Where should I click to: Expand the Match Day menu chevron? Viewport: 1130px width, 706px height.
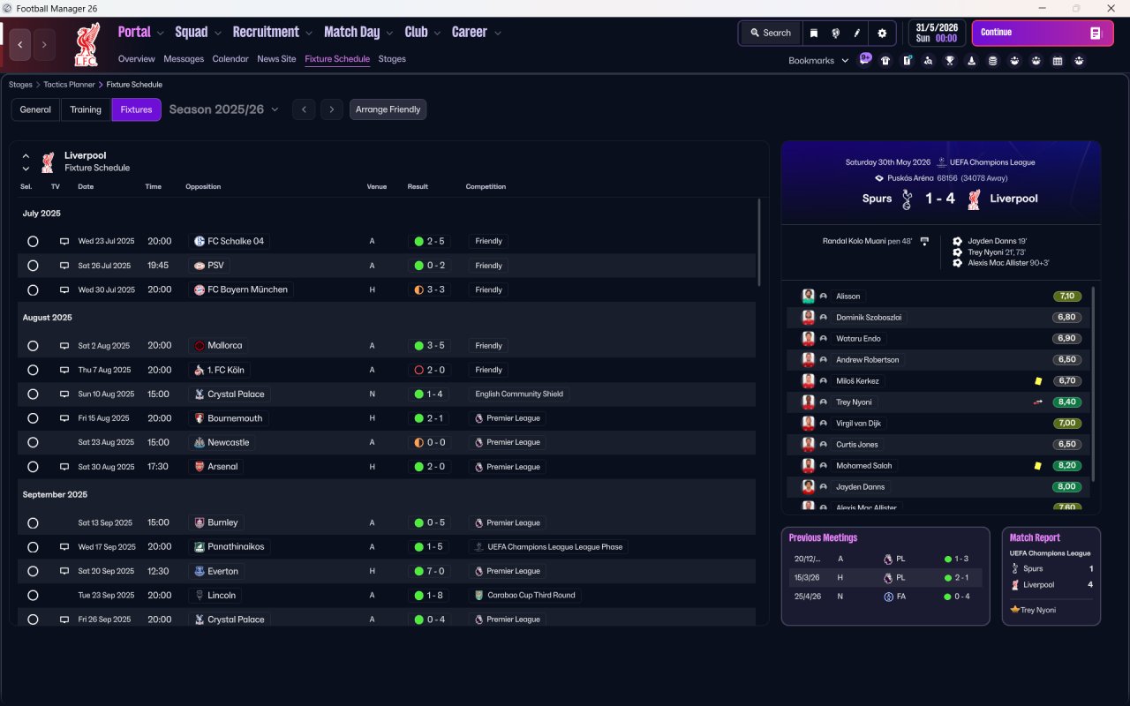pyautogui.click(x=389, y=34)
